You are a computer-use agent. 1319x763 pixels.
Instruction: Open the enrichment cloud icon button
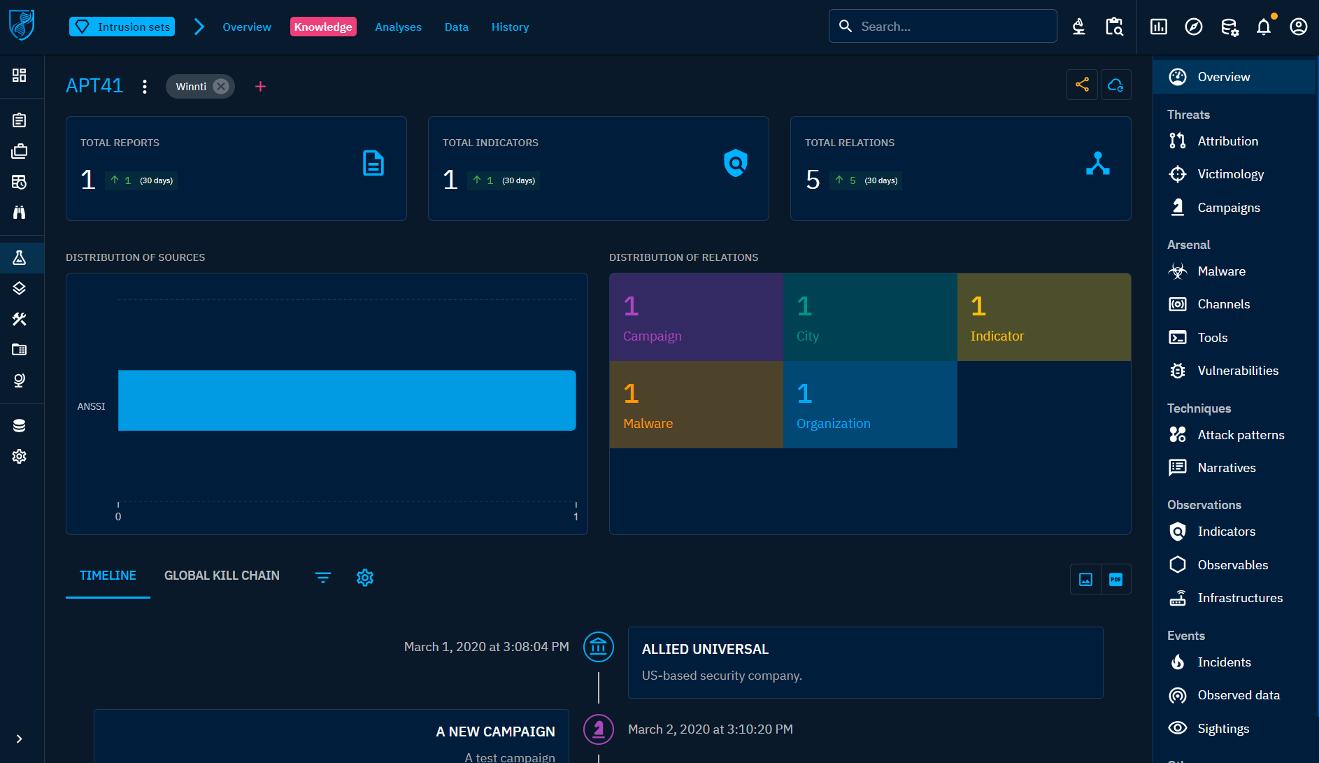[1115, 85]
